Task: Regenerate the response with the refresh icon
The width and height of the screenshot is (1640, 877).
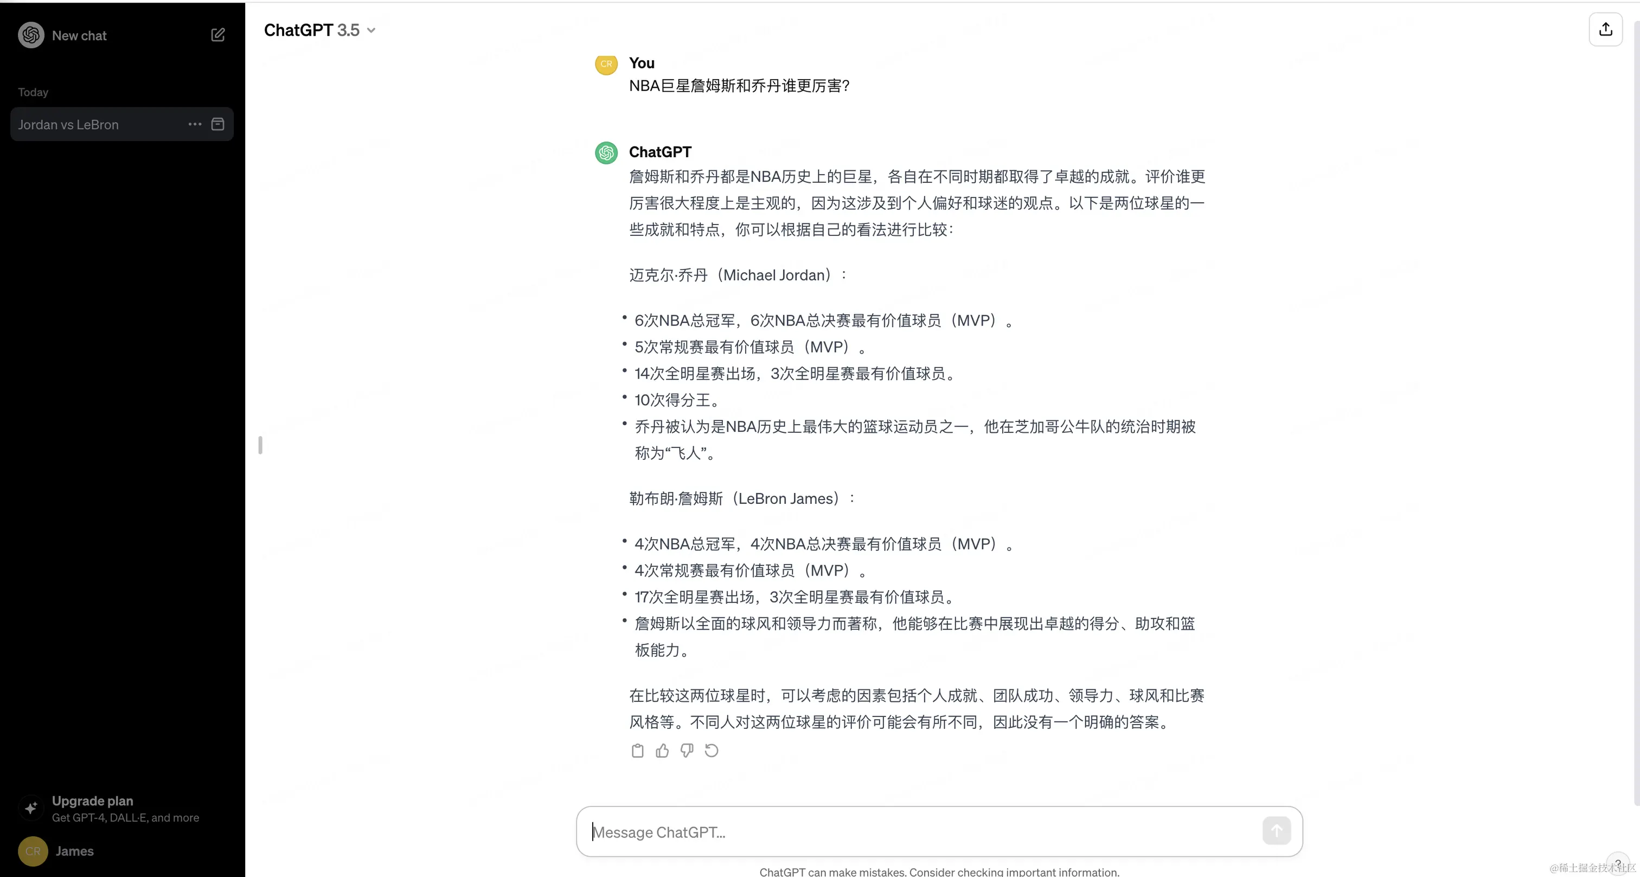Action: tap(712, 751)
